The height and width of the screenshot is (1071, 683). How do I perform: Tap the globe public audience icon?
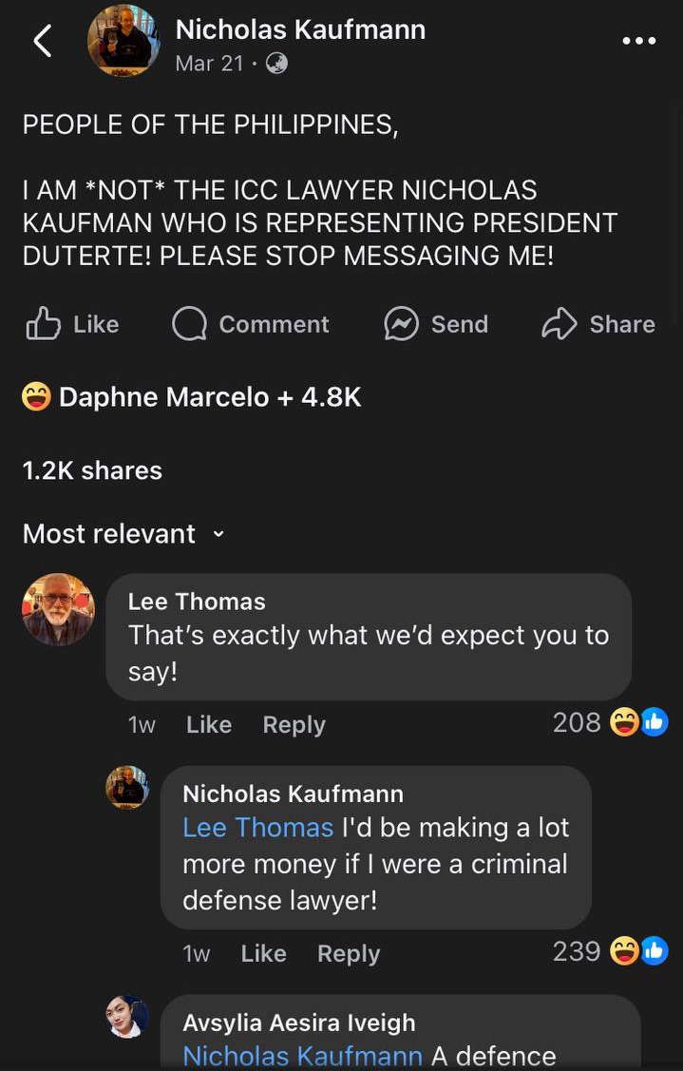pos(276,64)
